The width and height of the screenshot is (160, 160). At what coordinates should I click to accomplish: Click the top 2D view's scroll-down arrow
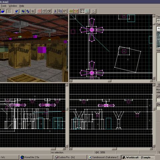(154, 78)
